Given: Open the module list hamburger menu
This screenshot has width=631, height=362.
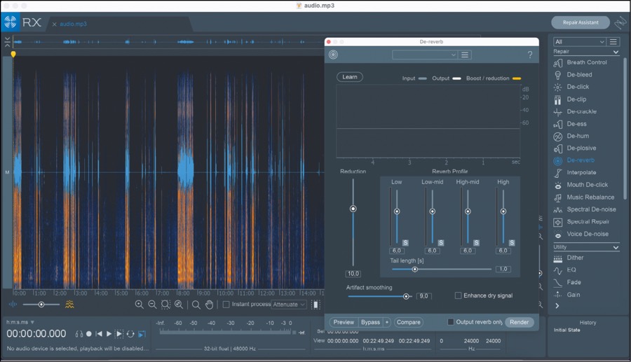Looking at the screenshot, I should pyautogui.click(x=613, y=42).
